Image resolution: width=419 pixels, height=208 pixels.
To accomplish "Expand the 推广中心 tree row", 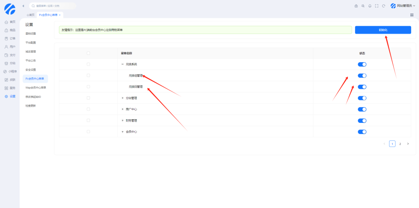I will coord(122,109).
